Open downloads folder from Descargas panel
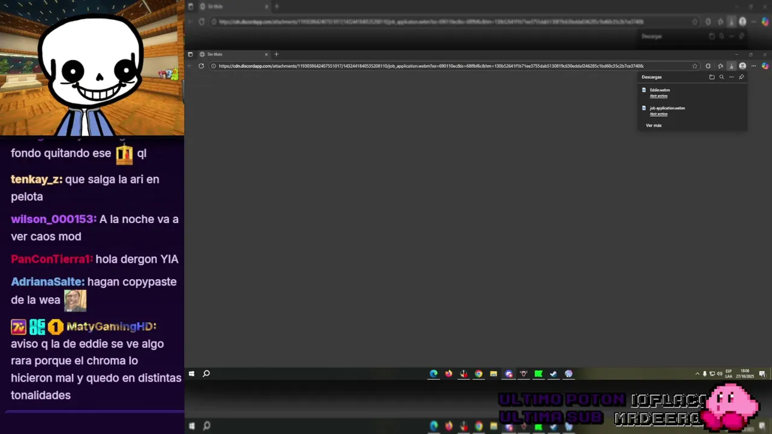The height and width of the screenshot is (434, 772). (x=712, y=77)
